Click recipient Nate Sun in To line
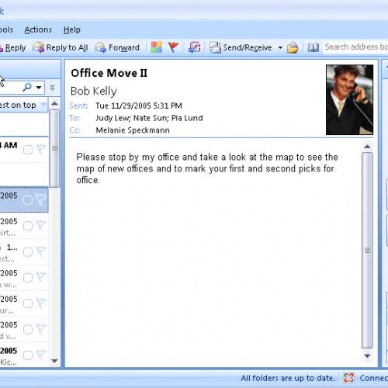This screenshot has height=388, width=388. (x=151, y=118)
